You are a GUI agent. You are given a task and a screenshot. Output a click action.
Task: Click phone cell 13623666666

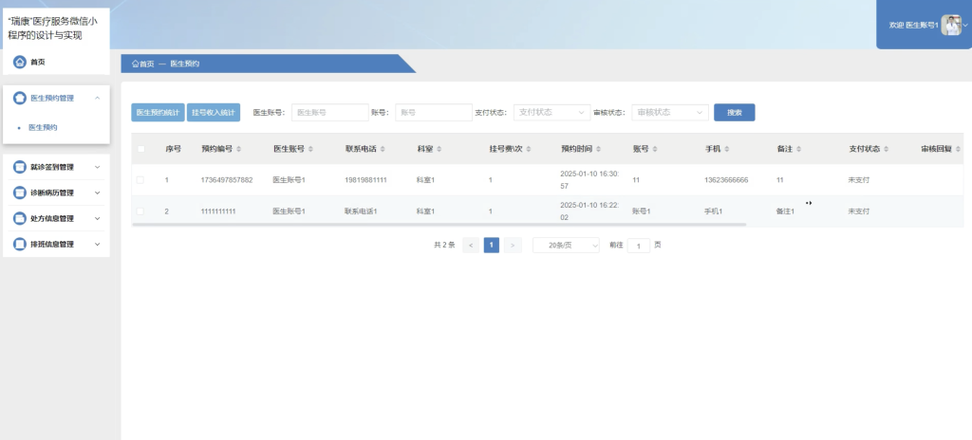(x=726, y=180)
